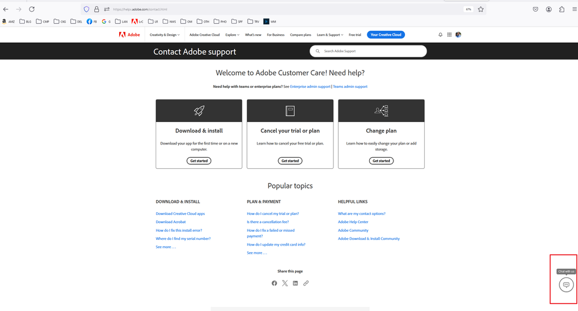Open site permissions icon in address bar
578x311 pixels.
coord(106,9)
